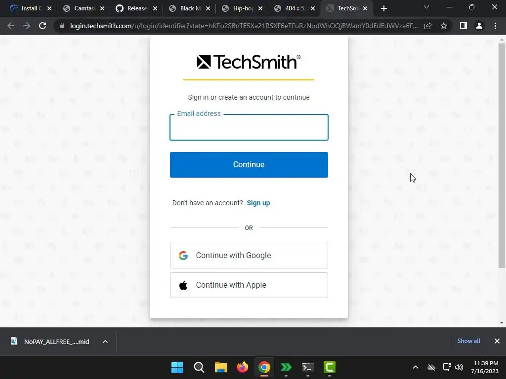Close the active TechSmith tab
The image size is (506, 379).
[365, 9]
